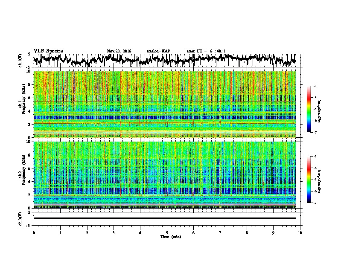The width and height of the screenshot is (338, 261).
Task: Click the "-7" tick on ch.2 colorbar
Action: pos(315,203)
